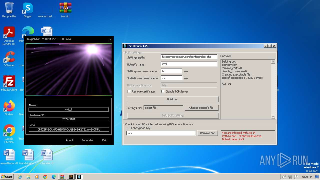320x180 pixels.
Task: Launch Firefox from the desktop
Action: pos(9,108)
